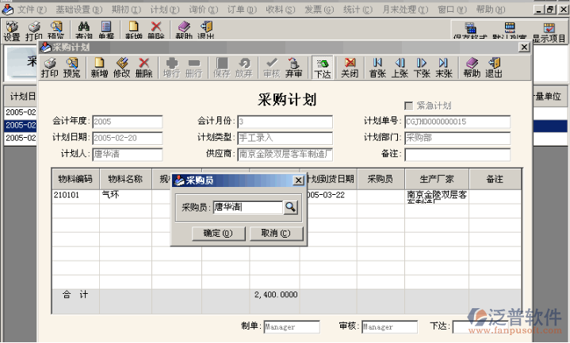Viewport: 570px width, 343px height.
Task: Jump to 末张 last record
Action: click(443, 67)
